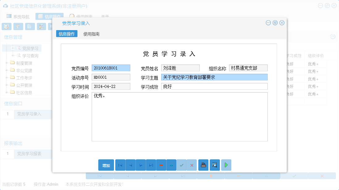Click inside the 学习主题 input field
Image resolution: width=339 pixels, height=190 pixels.
tap(214, 77)
